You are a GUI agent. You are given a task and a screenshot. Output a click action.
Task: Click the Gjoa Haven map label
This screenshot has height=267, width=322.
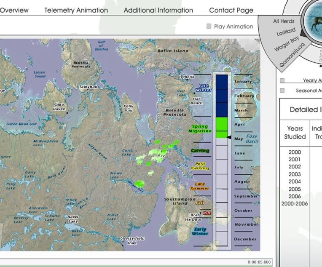59,107
